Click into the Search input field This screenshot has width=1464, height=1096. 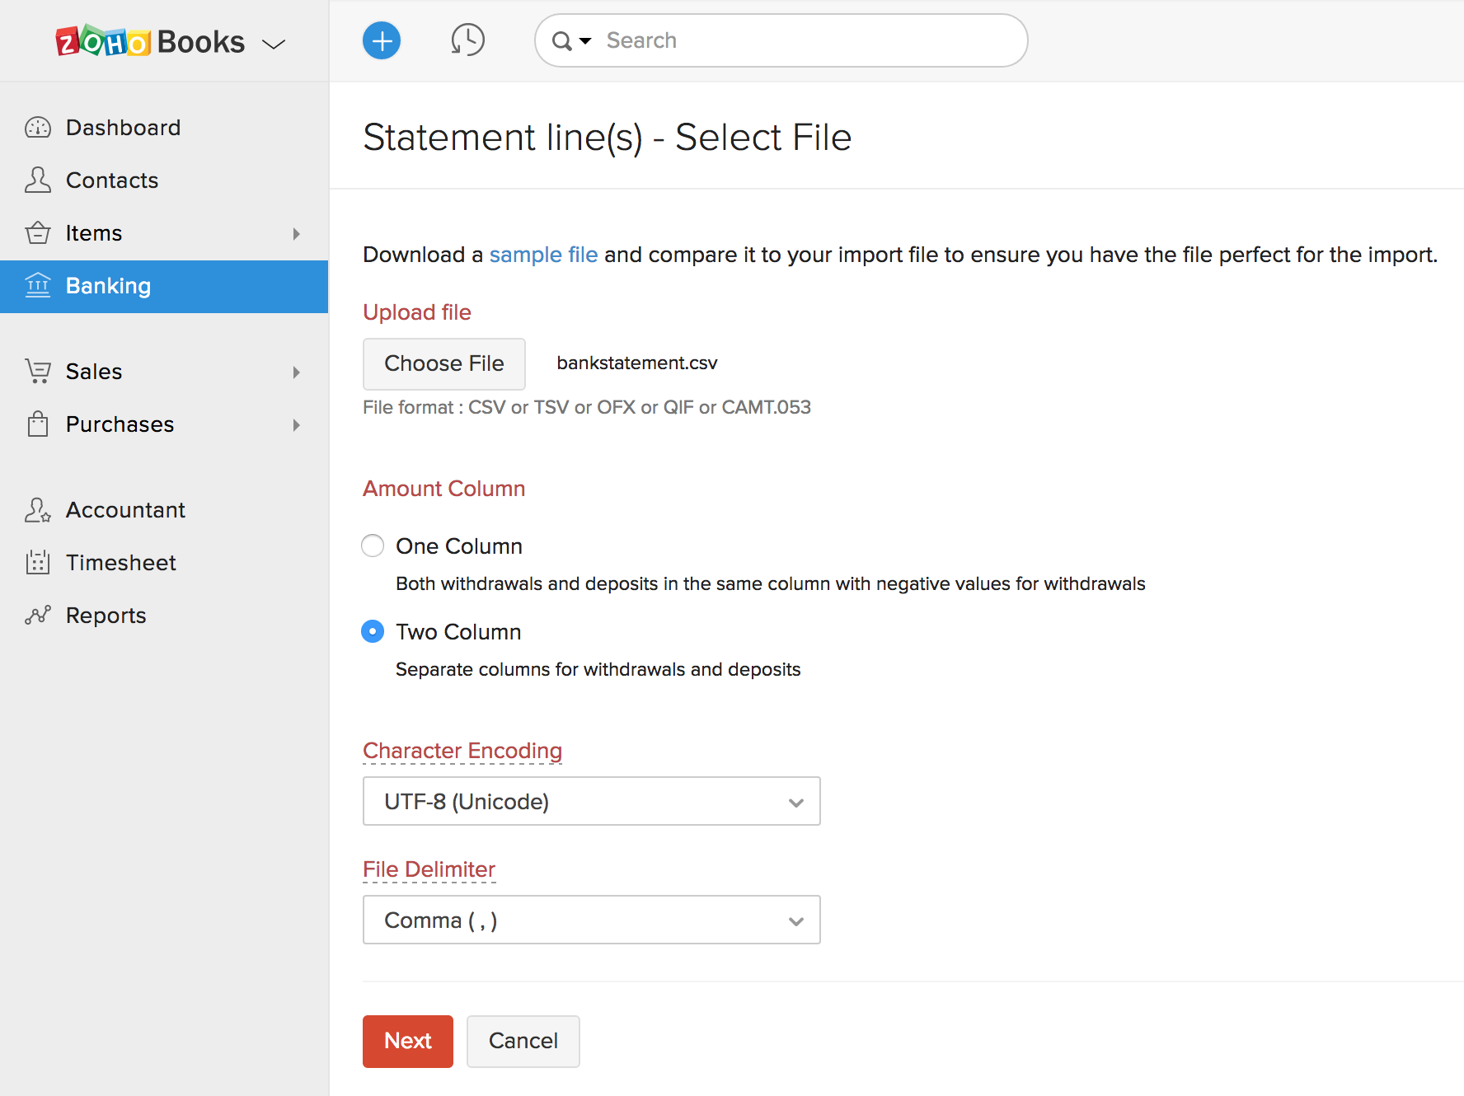[x=808, y=40]
